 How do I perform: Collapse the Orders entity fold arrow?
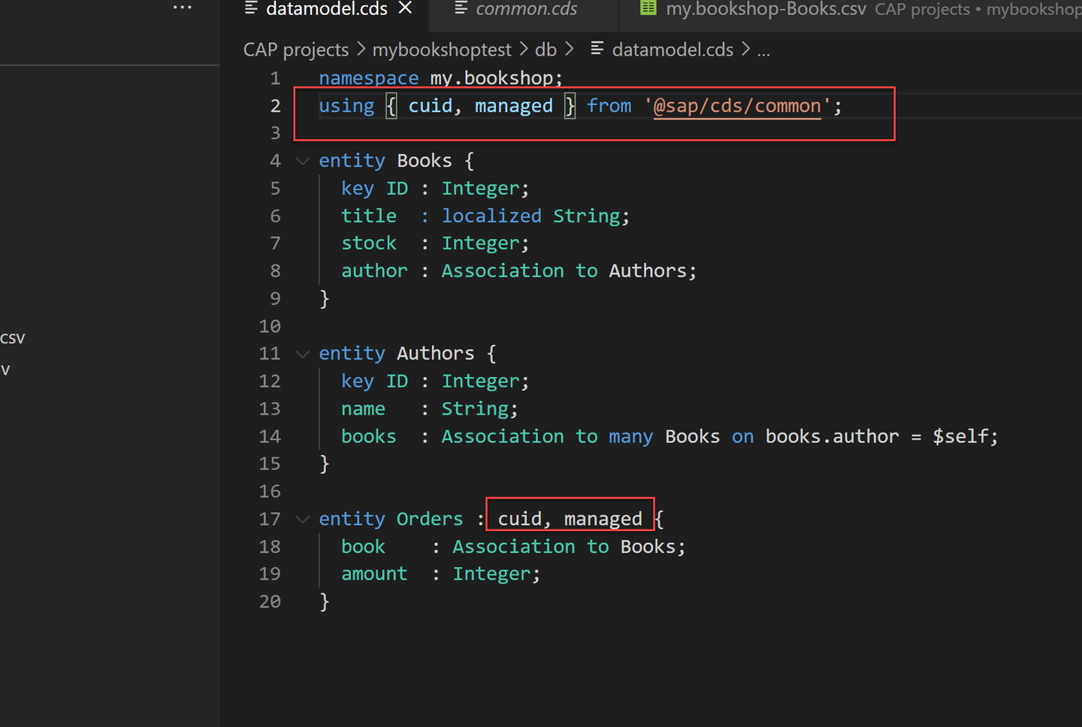[302, 519]
